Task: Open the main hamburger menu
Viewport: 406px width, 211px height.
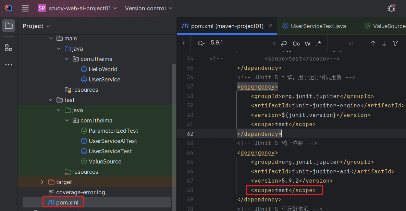Action: [x=25, y=8]
